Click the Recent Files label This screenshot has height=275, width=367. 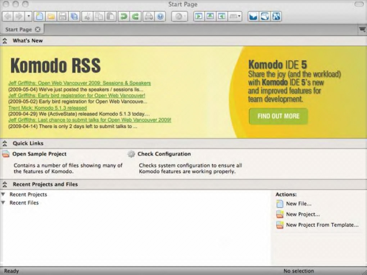tap(24, 203)
